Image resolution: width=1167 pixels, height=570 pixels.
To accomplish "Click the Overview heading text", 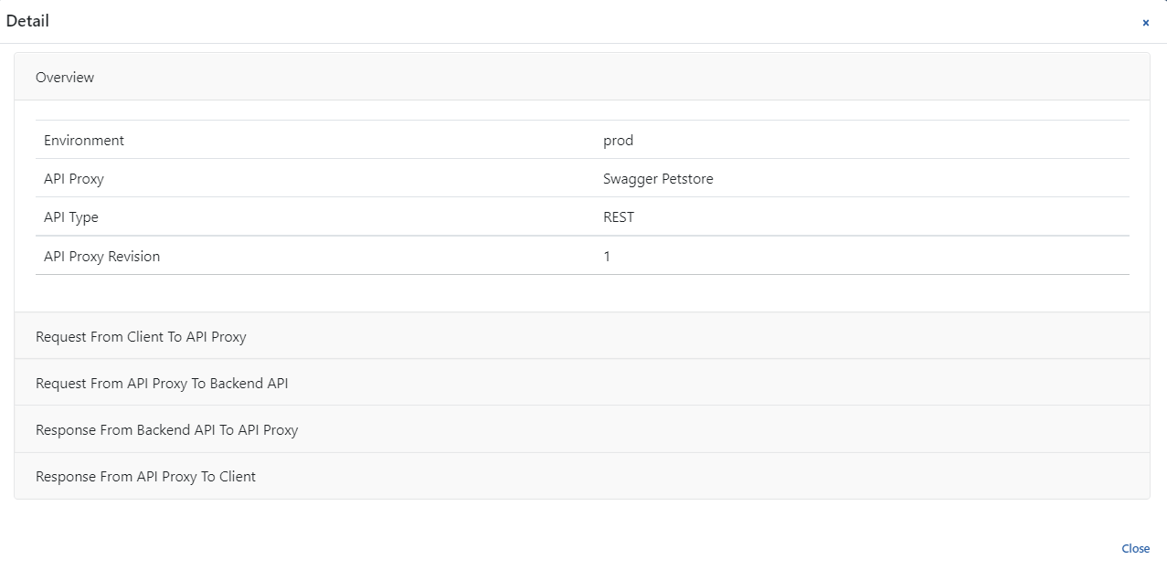I will [65, 77].
